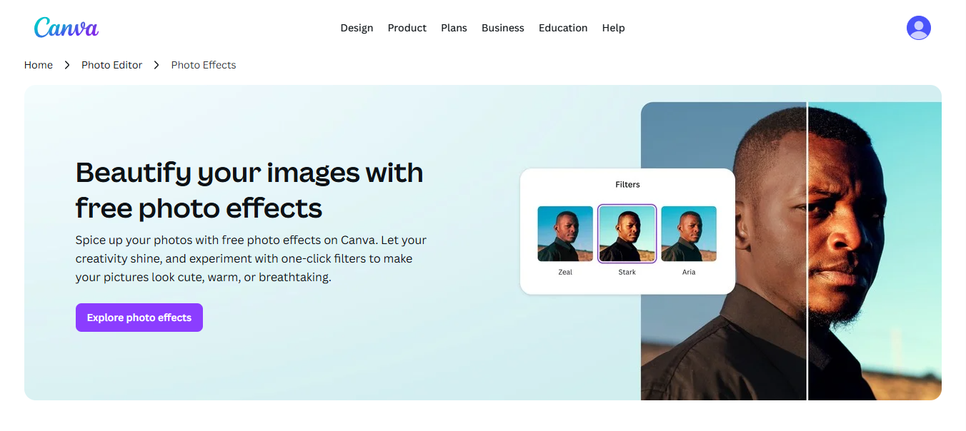Expand the Plans dropdown
966x431 pixels.
click(x=454, y=28)
